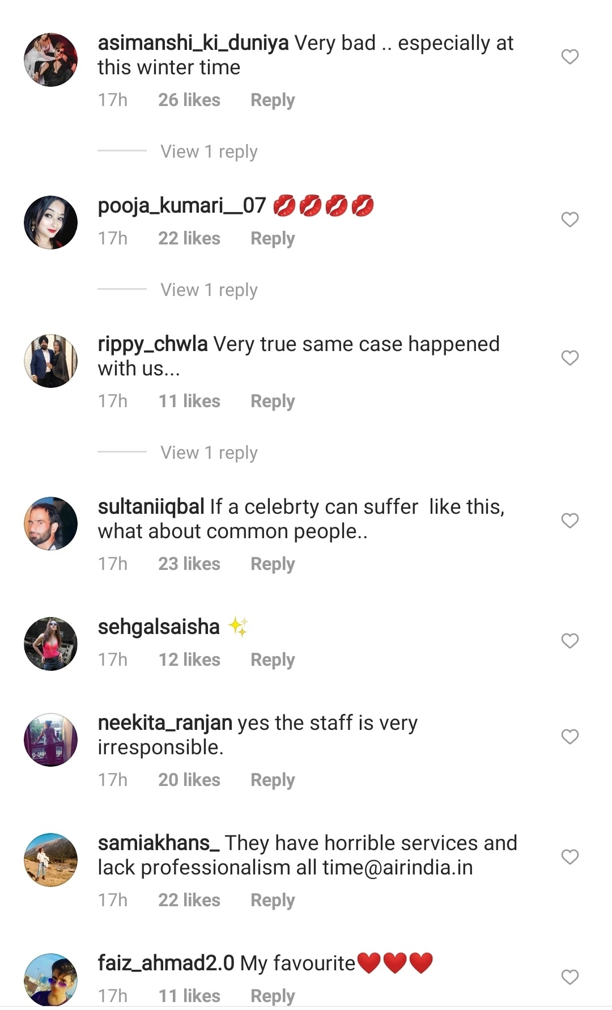
Task: Reply to faiz_ahmad2.0's comment
Action: click(x=273, y=996)
